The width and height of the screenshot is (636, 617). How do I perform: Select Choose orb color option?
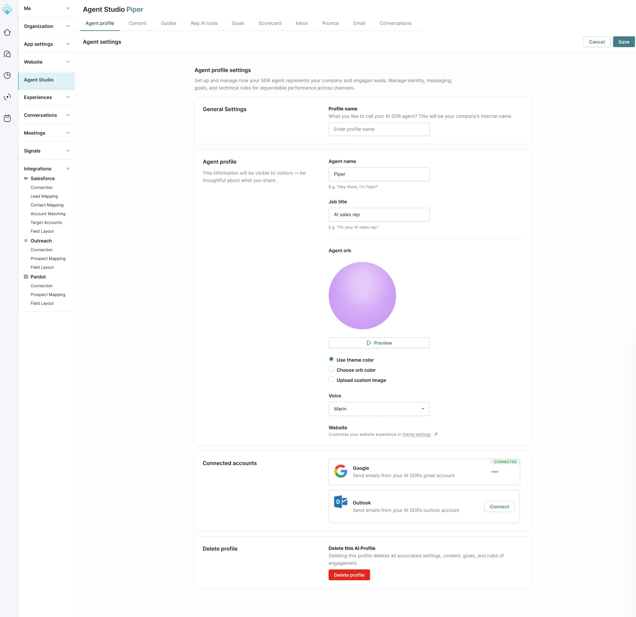[331, 369]
